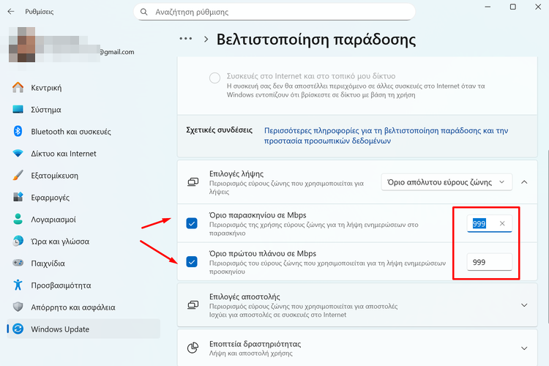Toggle Όριο παρασκηνίου σε Mbps checkbox

tap(192, 223)
